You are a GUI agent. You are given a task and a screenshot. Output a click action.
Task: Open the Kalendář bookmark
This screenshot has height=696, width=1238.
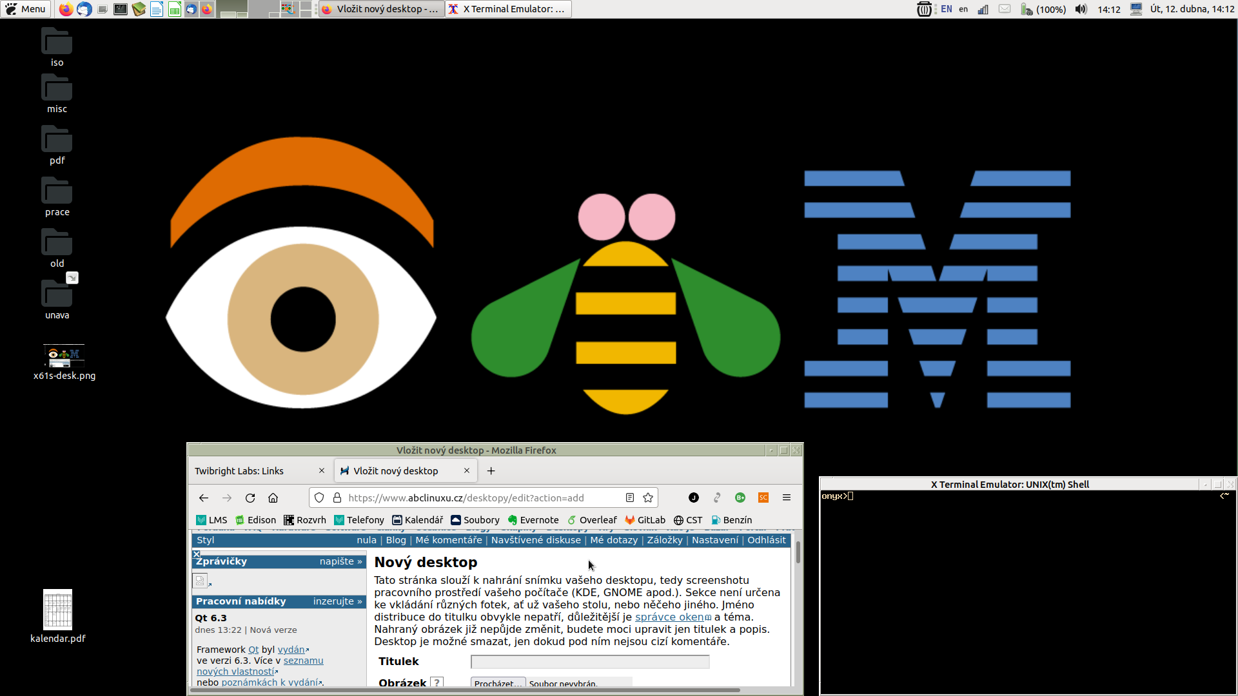coord(418,520)
